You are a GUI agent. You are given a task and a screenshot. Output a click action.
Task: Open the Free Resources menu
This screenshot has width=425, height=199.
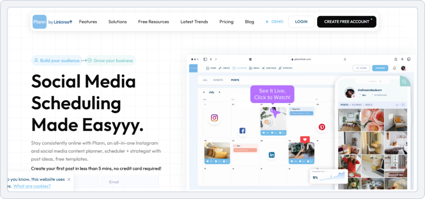[154, 22]
